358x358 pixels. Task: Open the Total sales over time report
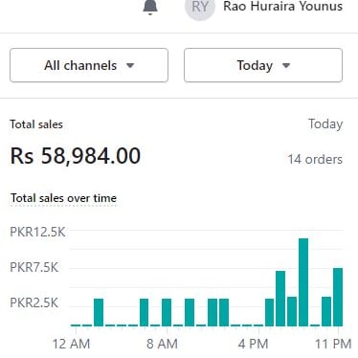pos(63,198)
